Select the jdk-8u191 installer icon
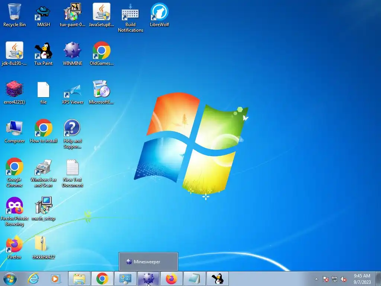 [15, 54]
